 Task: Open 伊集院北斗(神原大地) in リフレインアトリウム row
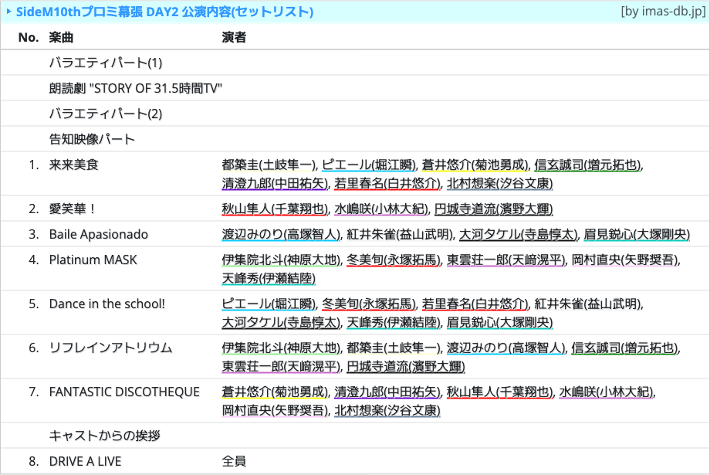point(281,348)
